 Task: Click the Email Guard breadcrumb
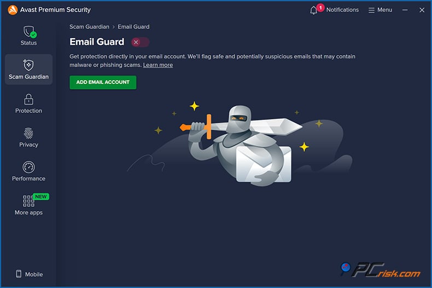[133, 27]
